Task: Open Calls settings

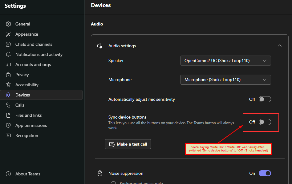Action: point(41,105)
